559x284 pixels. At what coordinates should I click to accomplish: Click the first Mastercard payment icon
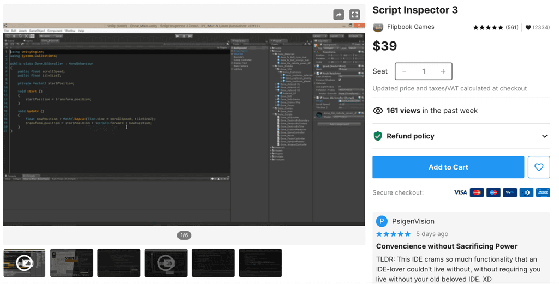pyautogui.click(x=477, y=192)
